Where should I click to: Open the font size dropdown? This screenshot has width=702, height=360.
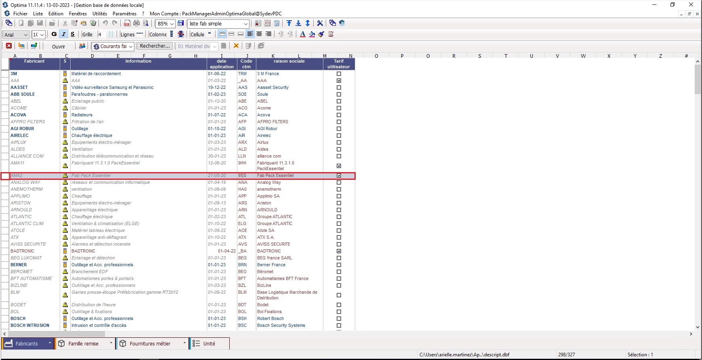click(x=42, y=35)
